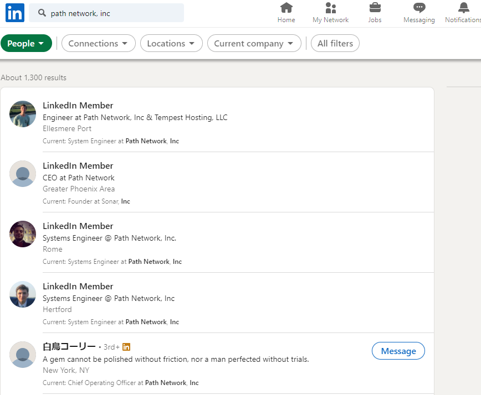Expand the Current company filter dropdown
Screen dimensions: 481x395
254,43
